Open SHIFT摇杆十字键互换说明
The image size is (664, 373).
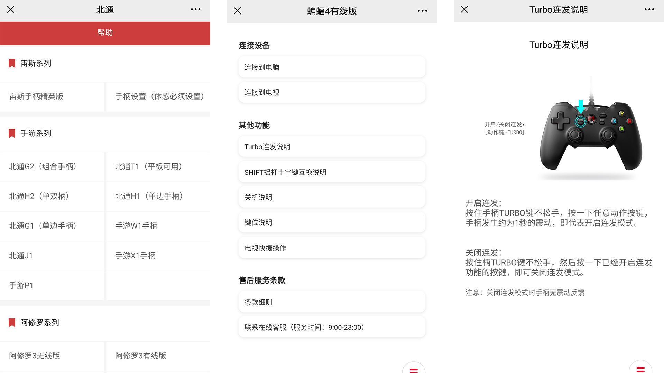331,172
